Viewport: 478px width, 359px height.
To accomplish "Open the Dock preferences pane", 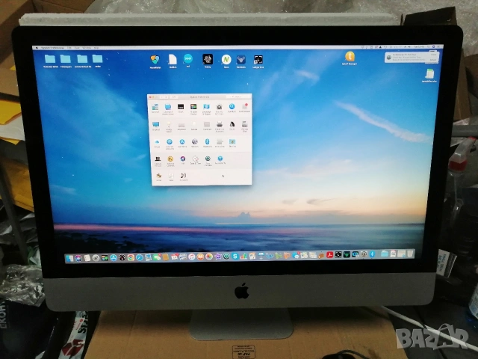I will tap(181, 108).
